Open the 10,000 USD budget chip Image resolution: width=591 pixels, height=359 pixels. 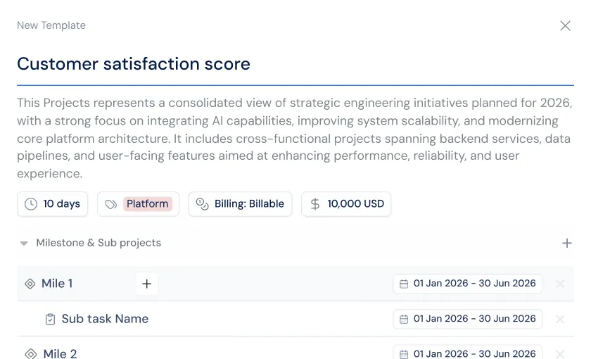tap(346, 204)
